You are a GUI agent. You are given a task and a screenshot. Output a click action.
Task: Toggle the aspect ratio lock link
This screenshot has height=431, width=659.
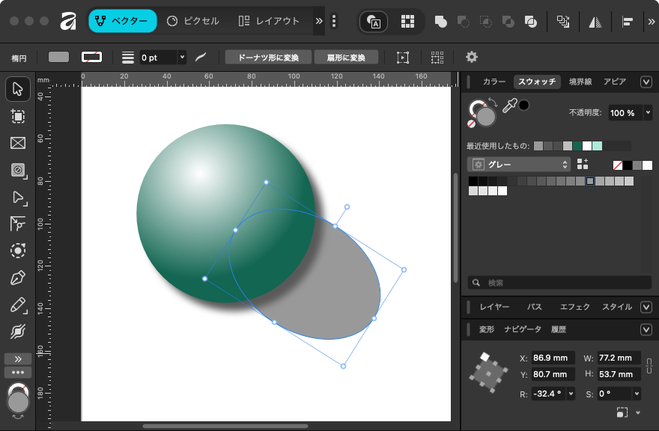649,366
